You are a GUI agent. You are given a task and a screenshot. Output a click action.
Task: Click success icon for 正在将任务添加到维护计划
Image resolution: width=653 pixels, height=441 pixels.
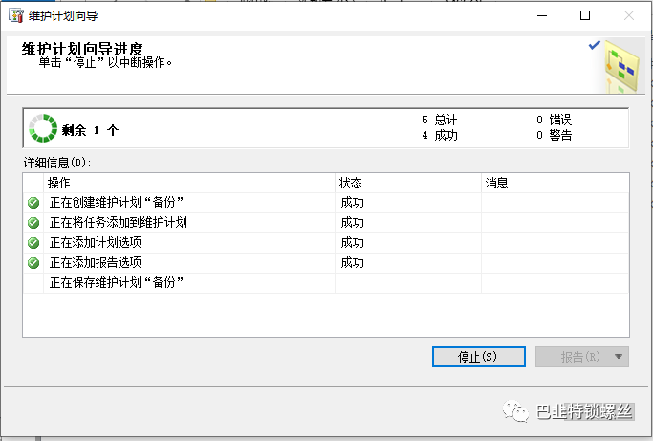(x=33, y=223)
